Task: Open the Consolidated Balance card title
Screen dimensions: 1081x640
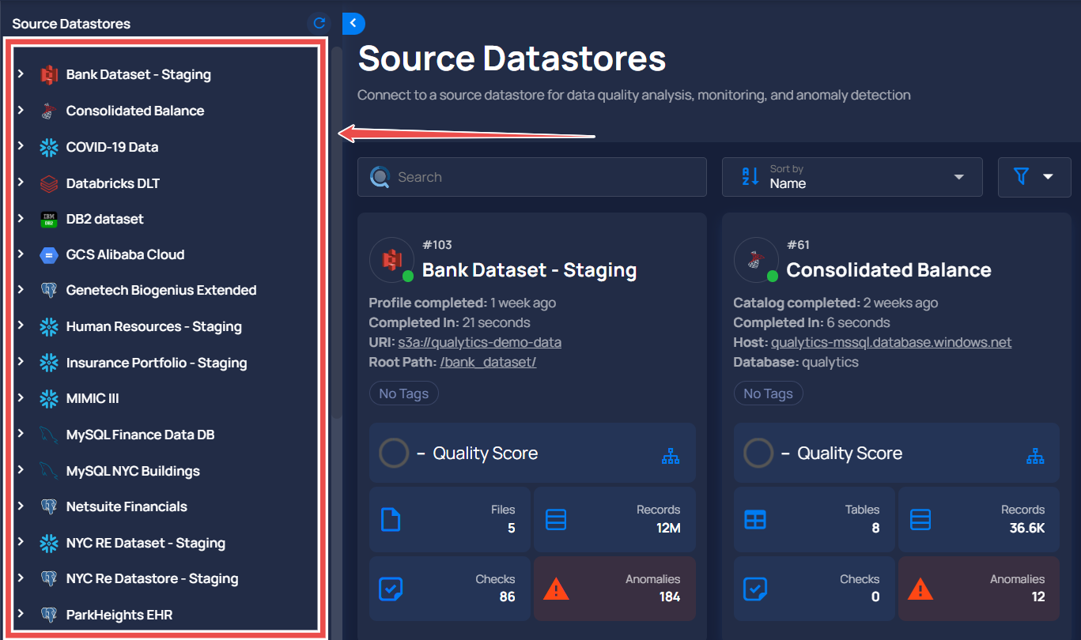Action: point(889,270)
